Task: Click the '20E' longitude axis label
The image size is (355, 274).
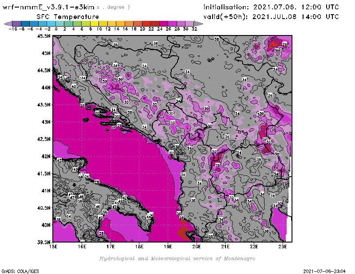Action: point(197,247)
